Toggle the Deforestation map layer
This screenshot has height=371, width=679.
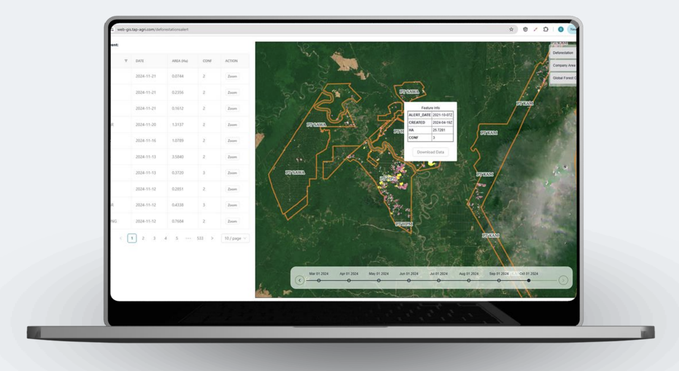pos(564,53)
